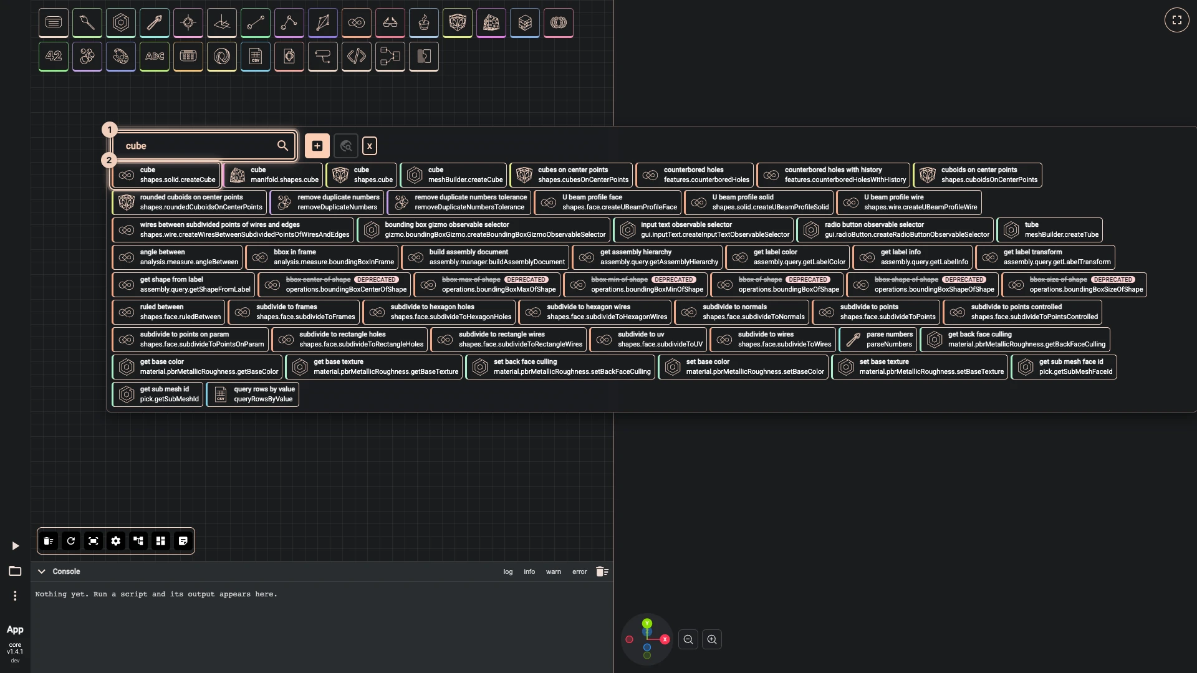1197x673 pixels.
Task: Click the search field containing cube
Action: point(203,146)
